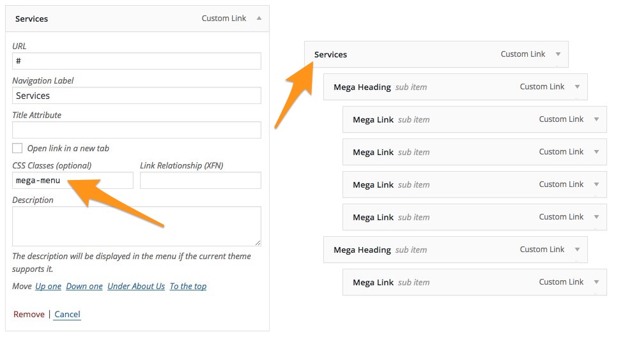Image resolution: width=639 pixels, height=337 pixels.
Task: Focus the Link Relationship (XFN) field
Action: point(200,181)
